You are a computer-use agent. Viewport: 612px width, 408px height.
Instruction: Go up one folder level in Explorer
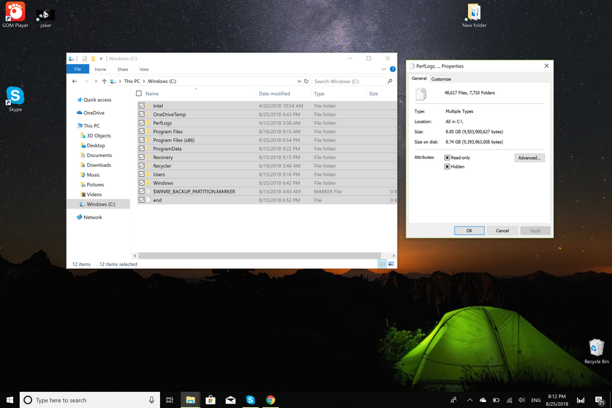coord(104,81)
